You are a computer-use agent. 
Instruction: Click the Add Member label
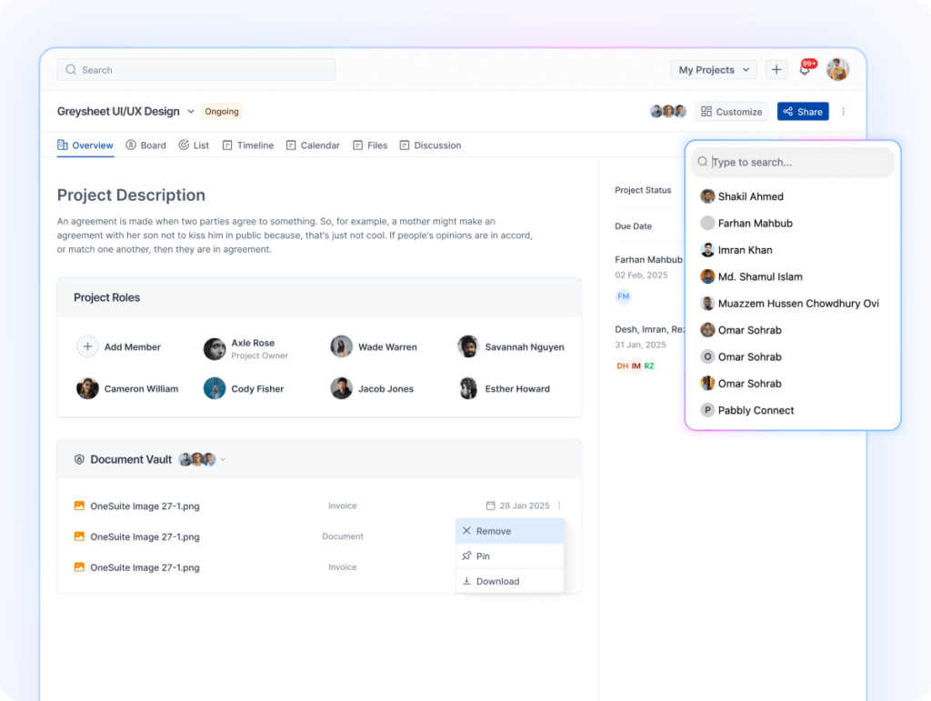point(133,347)
